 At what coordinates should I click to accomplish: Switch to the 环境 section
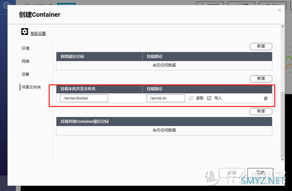pyautogui.click(x=25, y=49)
